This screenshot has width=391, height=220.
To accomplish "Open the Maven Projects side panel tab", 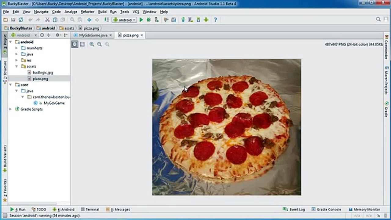I will coord(386,80).
